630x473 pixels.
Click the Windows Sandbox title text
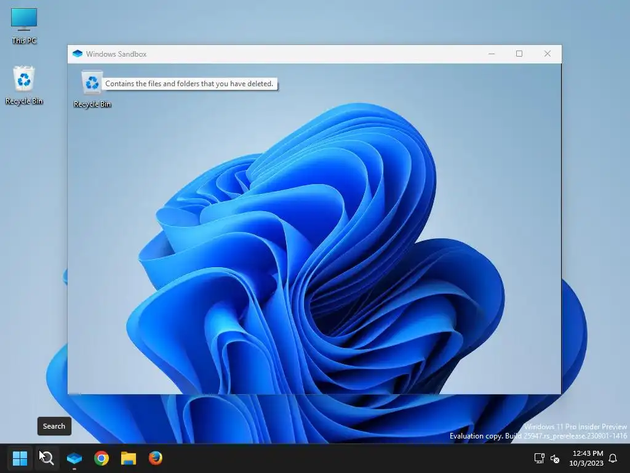pyautogui.click(x=116, y=54)
